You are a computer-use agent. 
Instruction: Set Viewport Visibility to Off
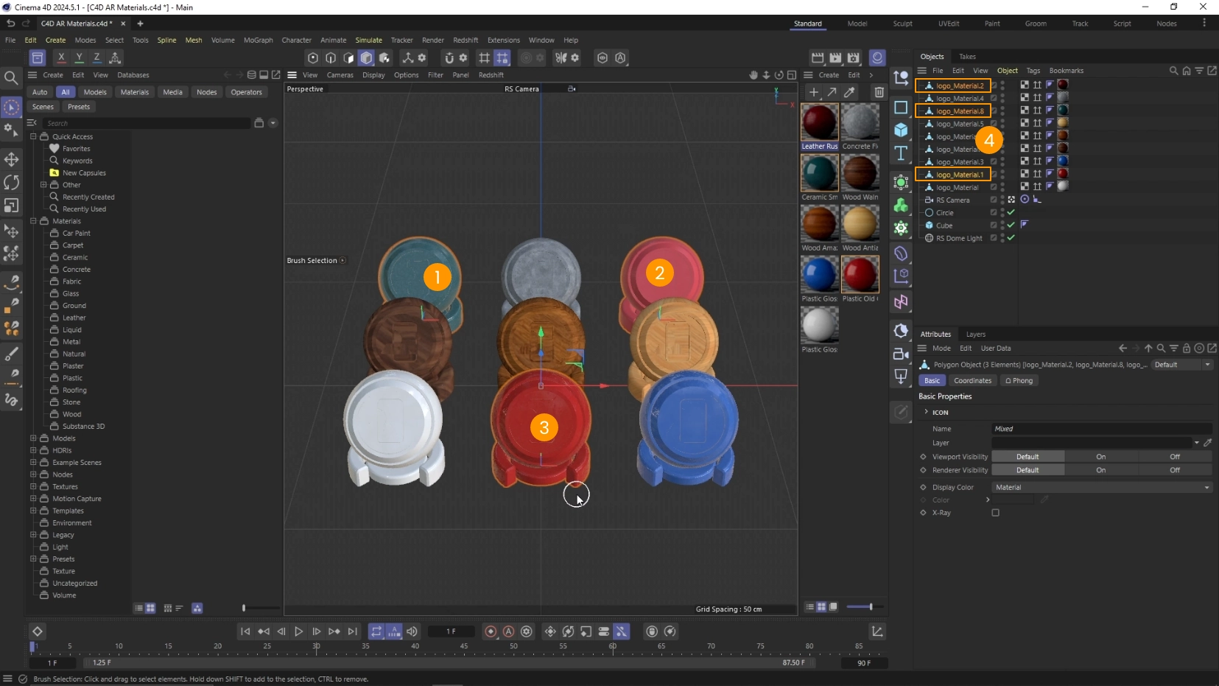1175,457
